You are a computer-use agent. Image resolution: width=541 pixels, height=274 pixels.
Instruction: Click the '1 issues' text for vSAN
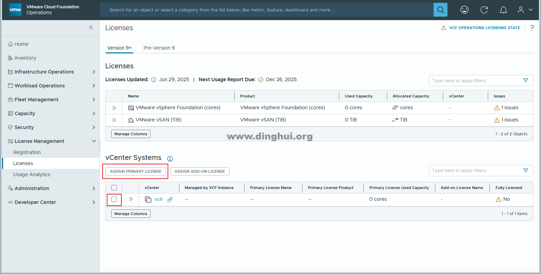510,120
